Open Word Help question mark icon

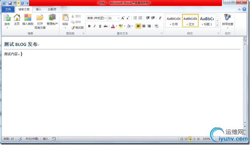click(x=244, y=9)
